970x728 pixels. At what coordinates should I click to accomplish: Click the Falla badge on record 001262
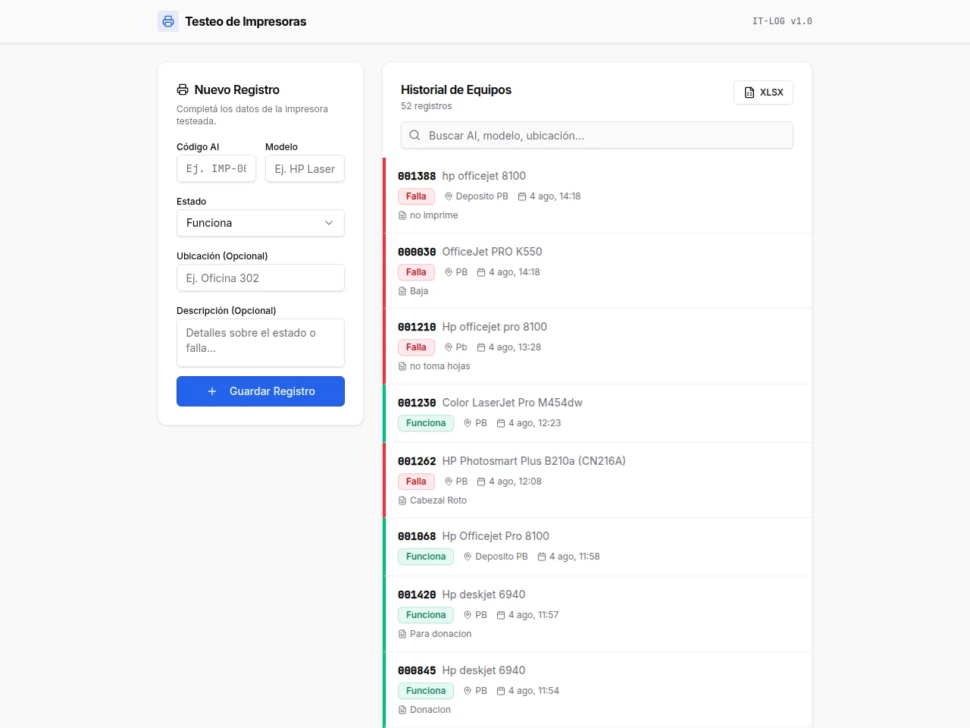416,482
